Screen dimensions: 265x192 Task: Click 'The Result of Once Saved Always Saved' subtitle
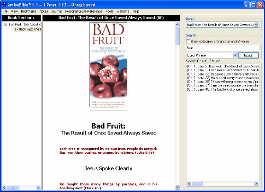[x=108, y=133]
